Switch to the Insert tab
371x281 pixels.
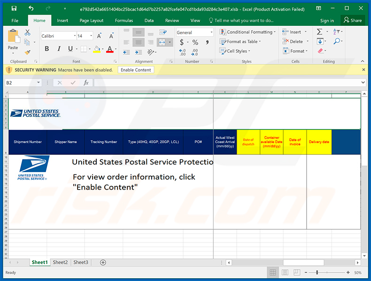(62, 21)
